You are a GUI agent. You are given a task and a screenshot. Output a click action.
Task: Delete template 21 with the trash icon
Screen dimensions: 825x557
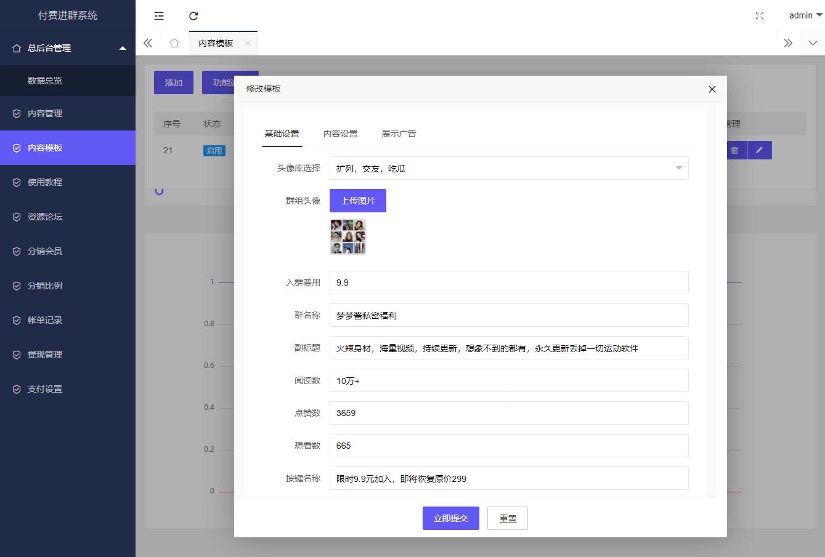coord(735,150)
